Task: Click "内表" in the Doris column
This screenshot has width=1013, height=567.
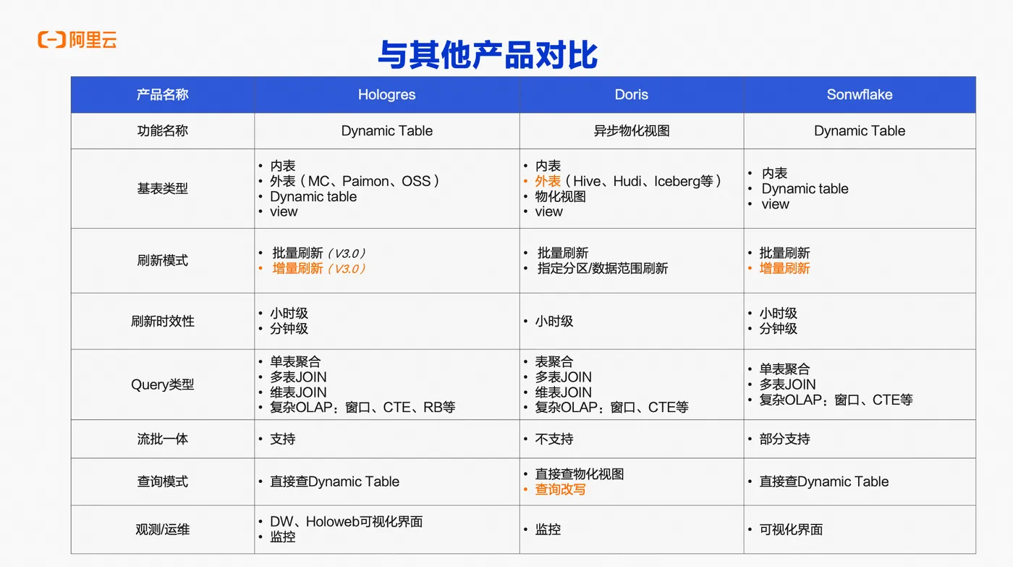Action: click(548, 166)
